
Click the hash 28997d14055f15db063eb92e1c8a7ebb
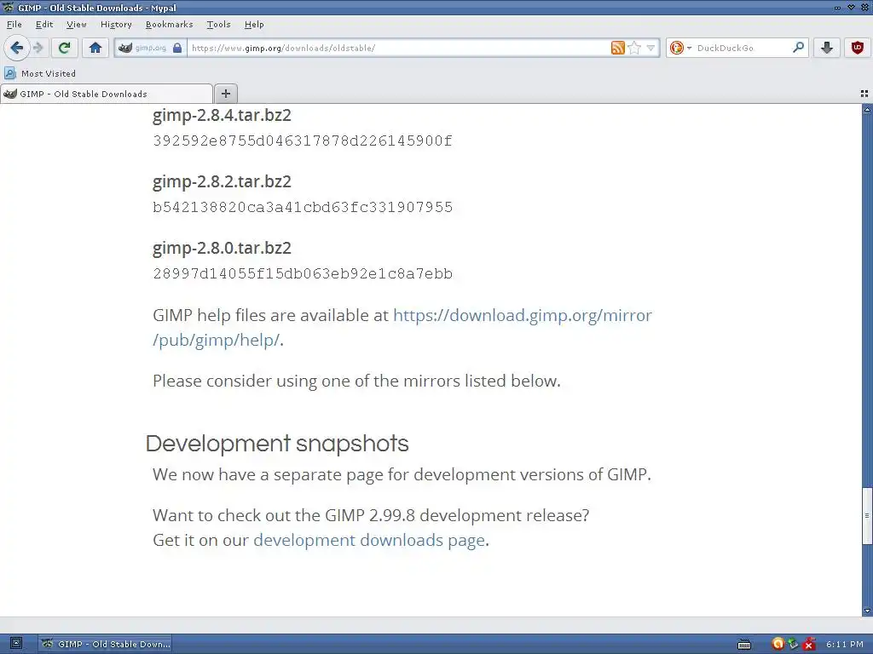click(303, 273)
